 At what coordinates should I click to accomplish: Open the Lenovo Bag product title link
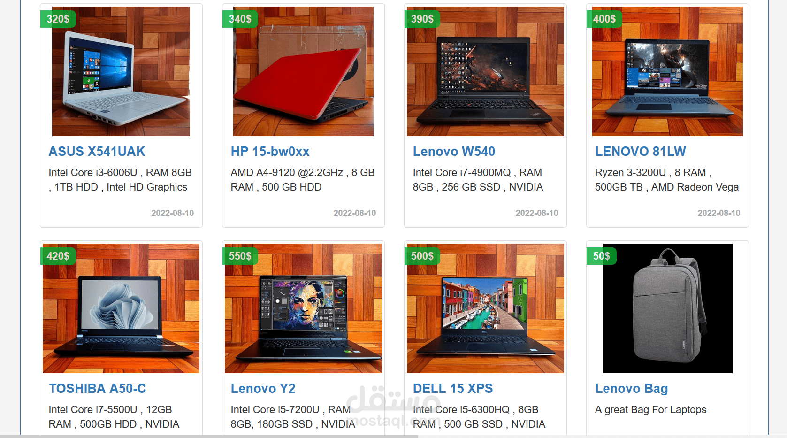[x=631, y=389]
